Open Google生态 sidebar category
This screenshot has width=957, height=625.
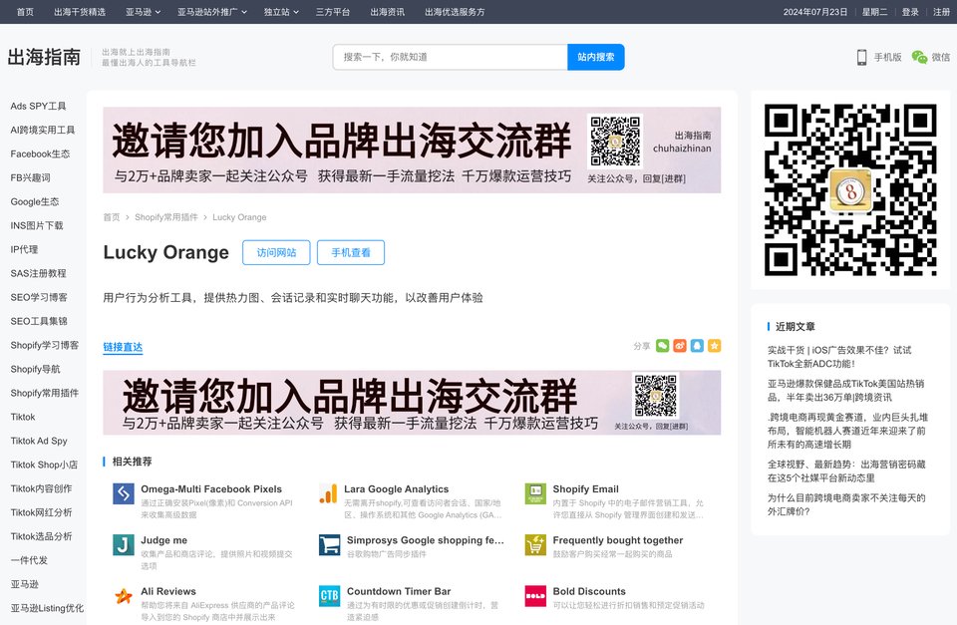coord(35,201)
